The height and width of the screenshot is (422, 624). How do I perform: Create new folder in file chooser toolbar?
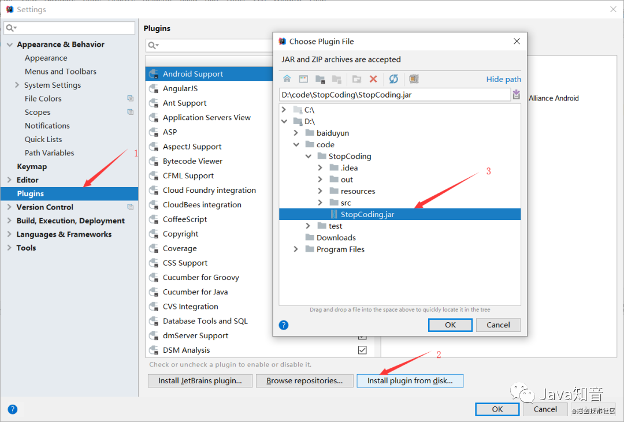point(356,79)
